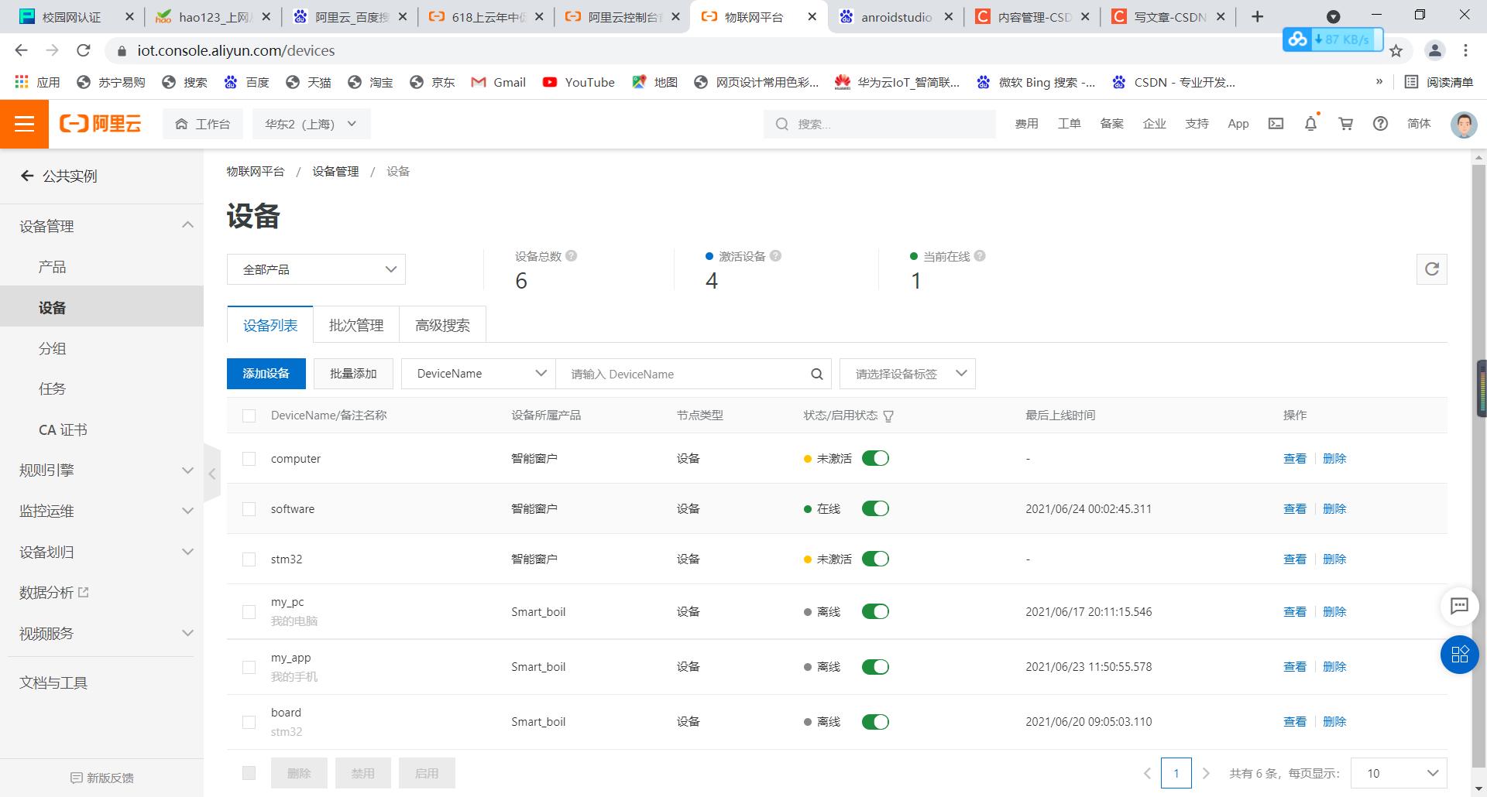Click the 批量添加 button
Viewport: 1487px width, 797px height.
(x=354, y=374)
